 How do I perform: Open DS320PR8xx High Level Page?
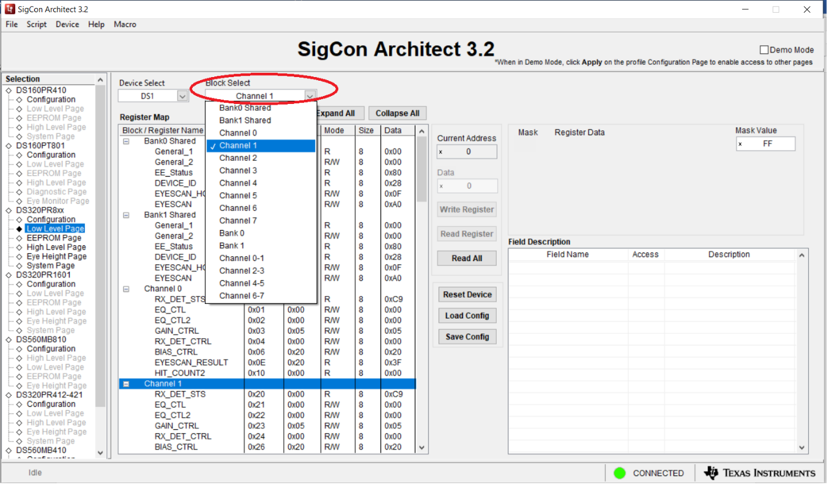[56, 247]
